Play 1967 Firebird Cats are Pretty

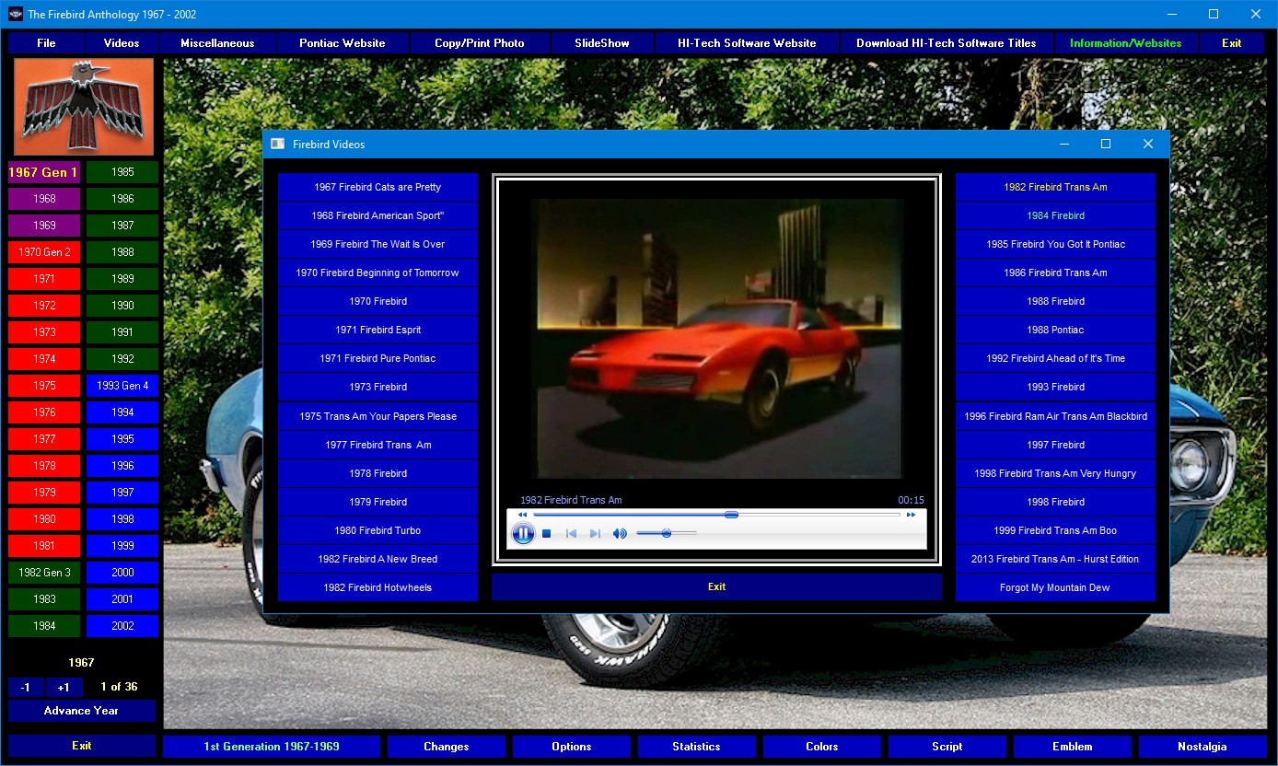[x=378, y=187]
